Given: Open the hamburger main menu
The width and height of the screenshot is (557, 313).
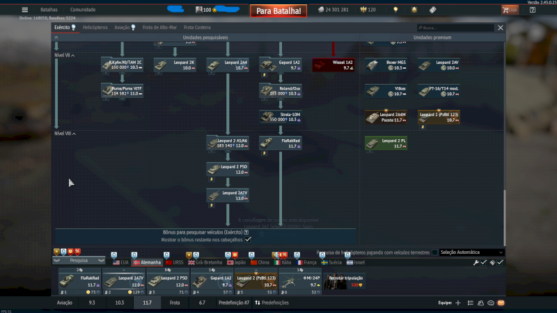Looking at the screenshot, I should tap(25, 10).
